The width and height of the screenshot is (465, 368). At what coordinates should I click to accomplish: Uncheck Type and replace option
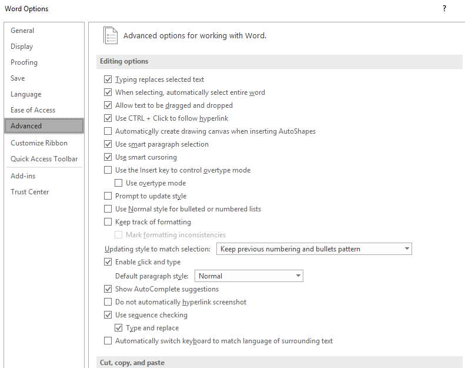pos(118,328)
